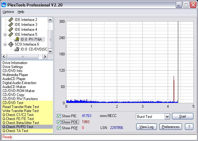Click the horizontal scroll left arrow
Image resolution: width=198 pixels, height=141 pixels.
(x=4, y=57)
